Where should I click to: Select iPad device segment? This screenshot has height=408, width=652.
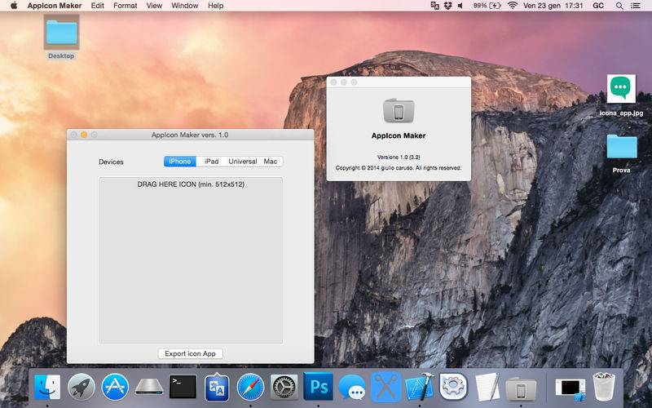[211, 162]
